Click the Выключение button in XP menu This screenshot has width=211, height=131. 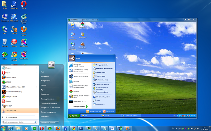(x=108, y=111)
